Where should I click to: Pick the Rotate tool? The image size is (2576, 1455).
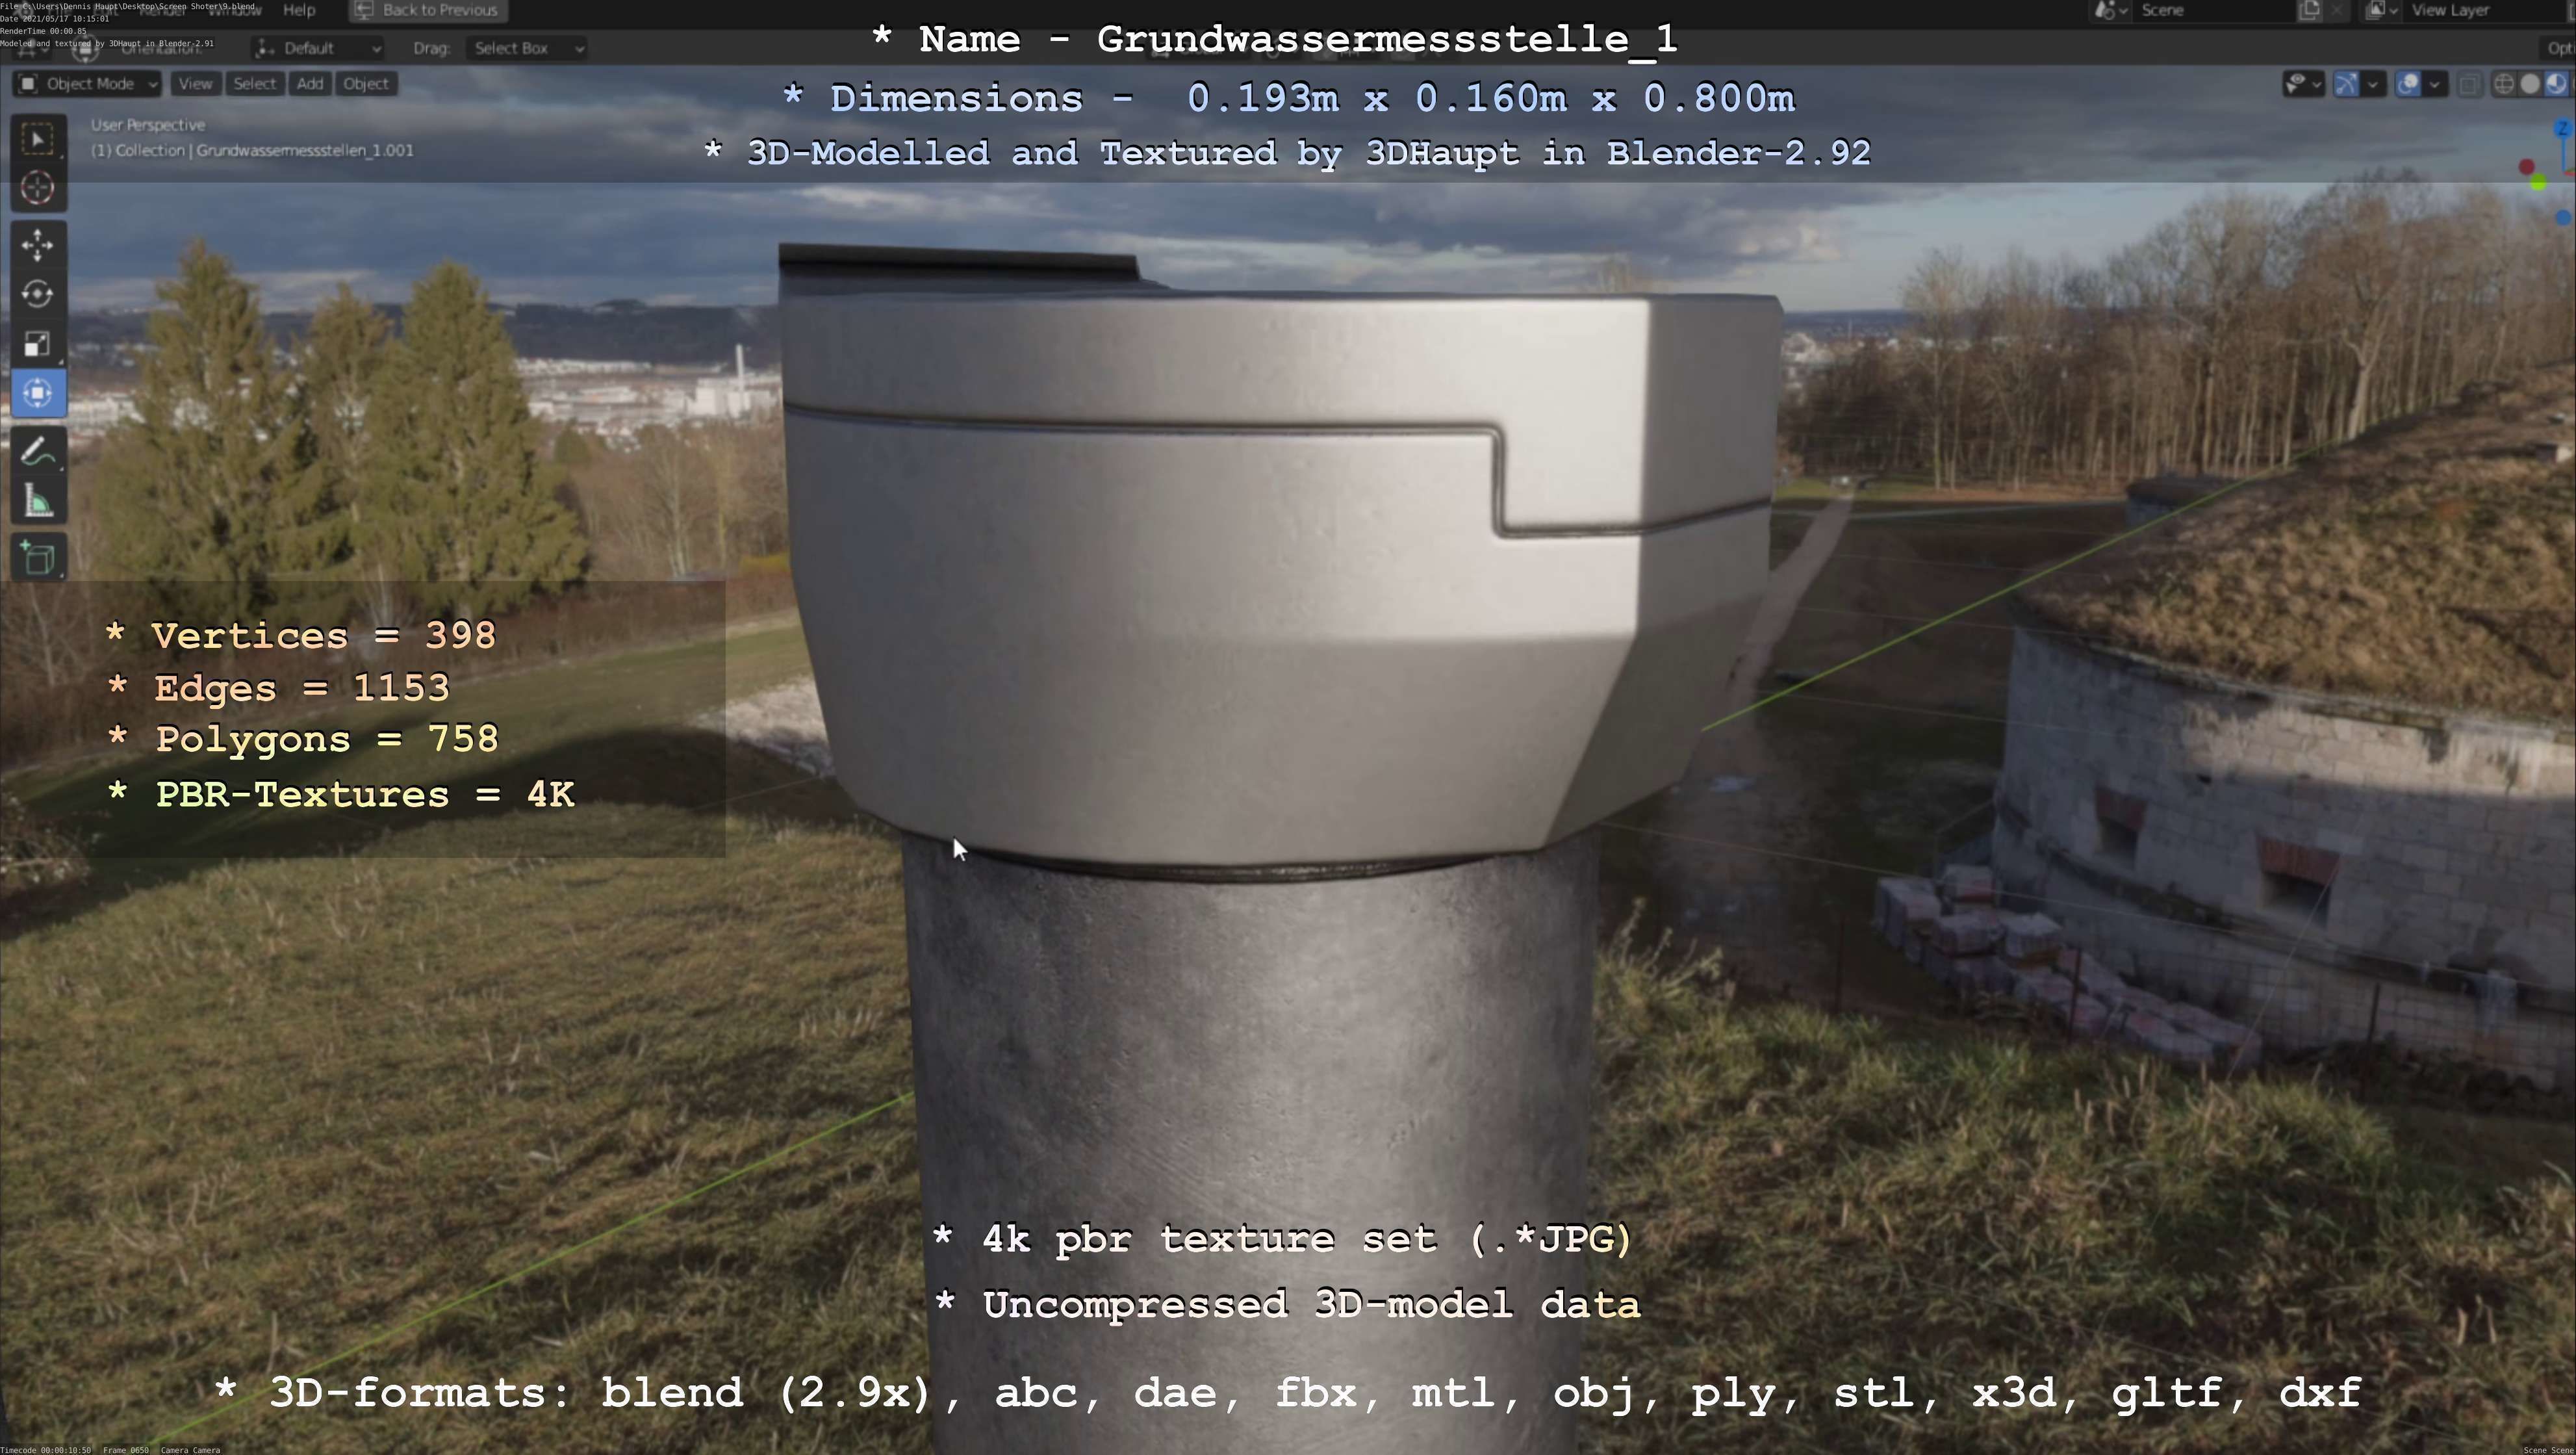click(38, 294)
